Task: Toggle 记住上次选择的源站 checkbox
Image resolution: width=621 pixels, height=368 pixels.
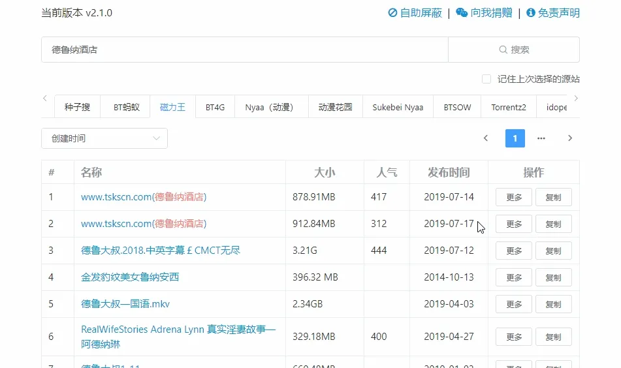Action: (x=486, y=79)
